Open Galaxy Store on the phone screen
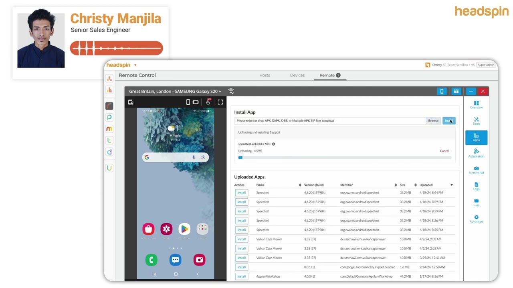This screenshot has height=288, width=513. tap(148, 229)
